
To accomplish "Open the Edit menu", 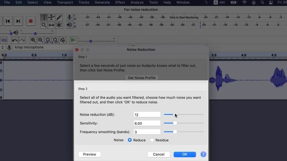I will [18, 2].
